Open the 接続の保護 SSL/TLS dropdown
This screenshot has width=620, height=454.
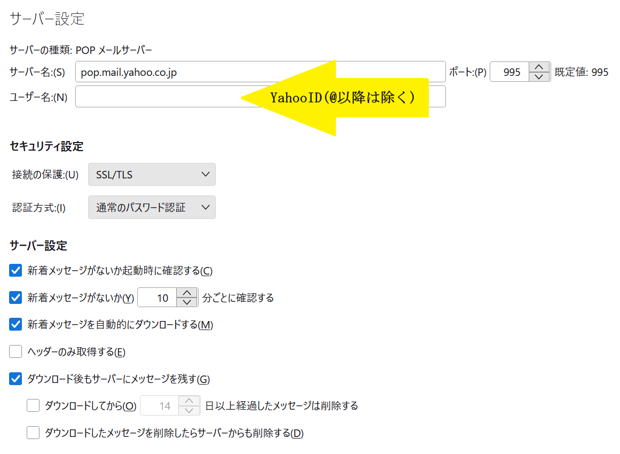152,175
